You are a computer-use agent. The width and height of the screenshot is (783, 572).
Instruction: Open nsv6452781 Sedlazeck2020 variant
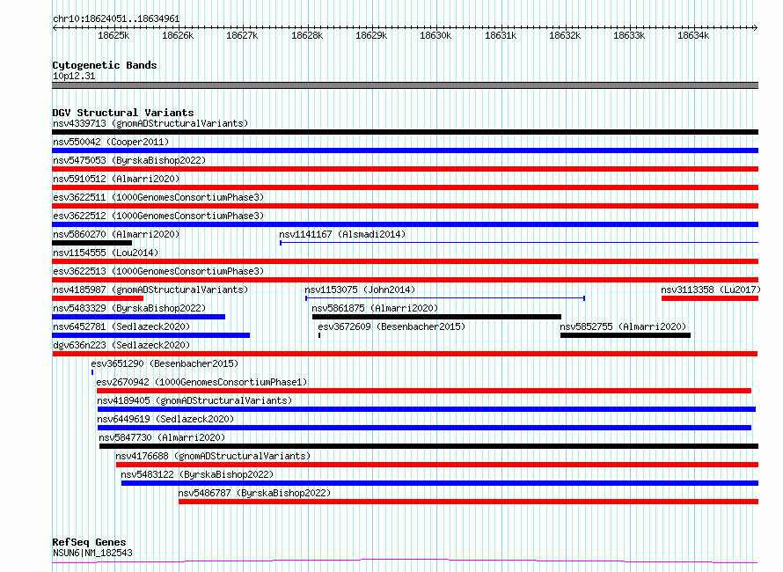pyautogui.click(x=121, y=326)
